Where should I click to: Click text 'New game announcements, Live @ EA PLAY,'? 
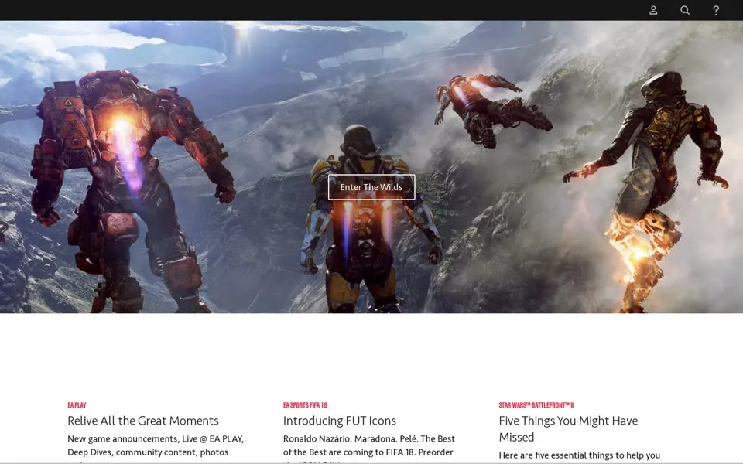point(156,439)
